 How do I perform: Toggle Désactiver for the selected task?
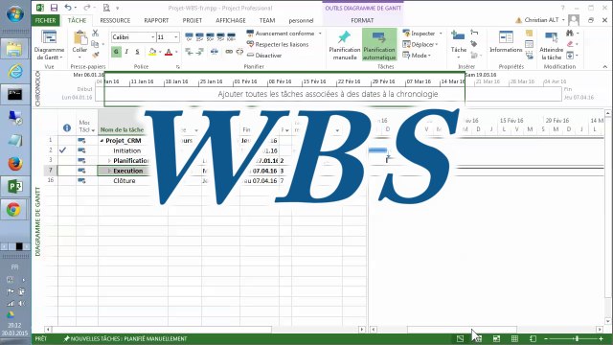(264, 56)
